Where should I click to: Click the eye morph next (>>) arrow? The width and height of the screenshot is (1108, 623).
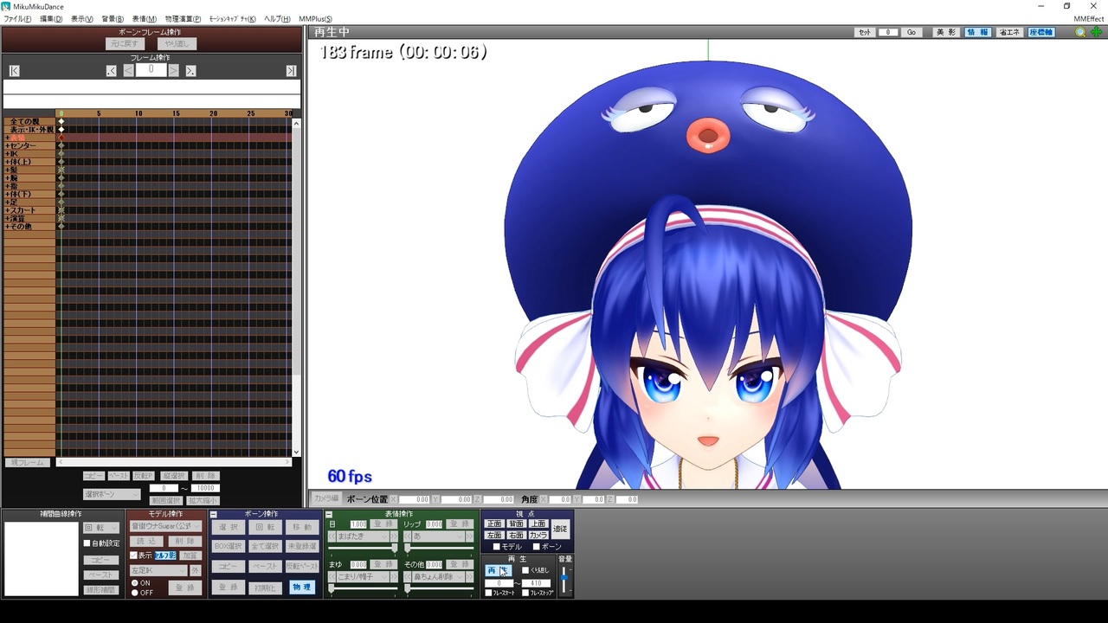tap(395, 536)
